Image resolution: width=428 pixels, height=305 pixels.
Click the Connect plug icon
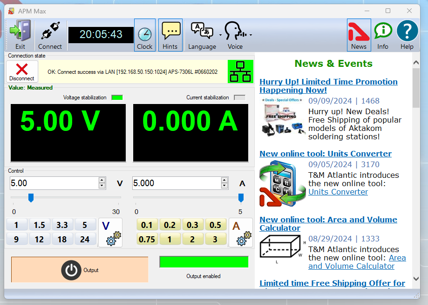tap(50, 34)
